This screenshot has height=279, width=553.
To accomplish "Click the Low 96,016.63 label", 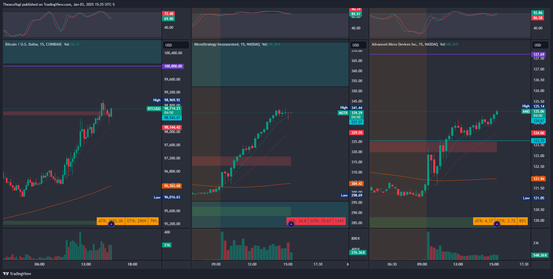I will pos(167,197).
